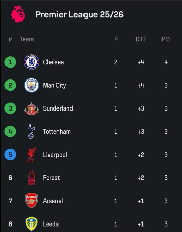The image size is (182, 232).
Task: Select the blue position 5 badge
Action: coord(10,155)
